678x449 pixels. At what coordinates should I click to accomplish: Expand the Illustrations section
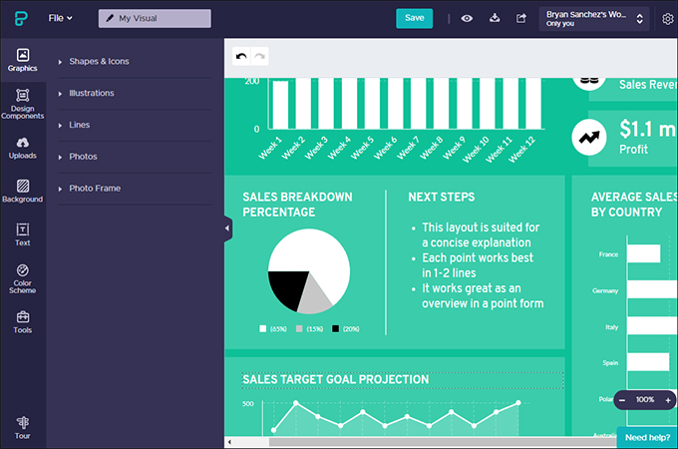click(x=135, y=93)
